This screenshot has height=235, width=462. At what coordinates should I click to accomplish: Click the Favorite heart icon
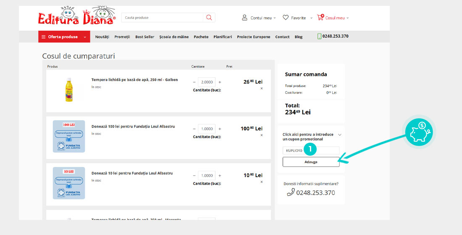pos(286,18)
